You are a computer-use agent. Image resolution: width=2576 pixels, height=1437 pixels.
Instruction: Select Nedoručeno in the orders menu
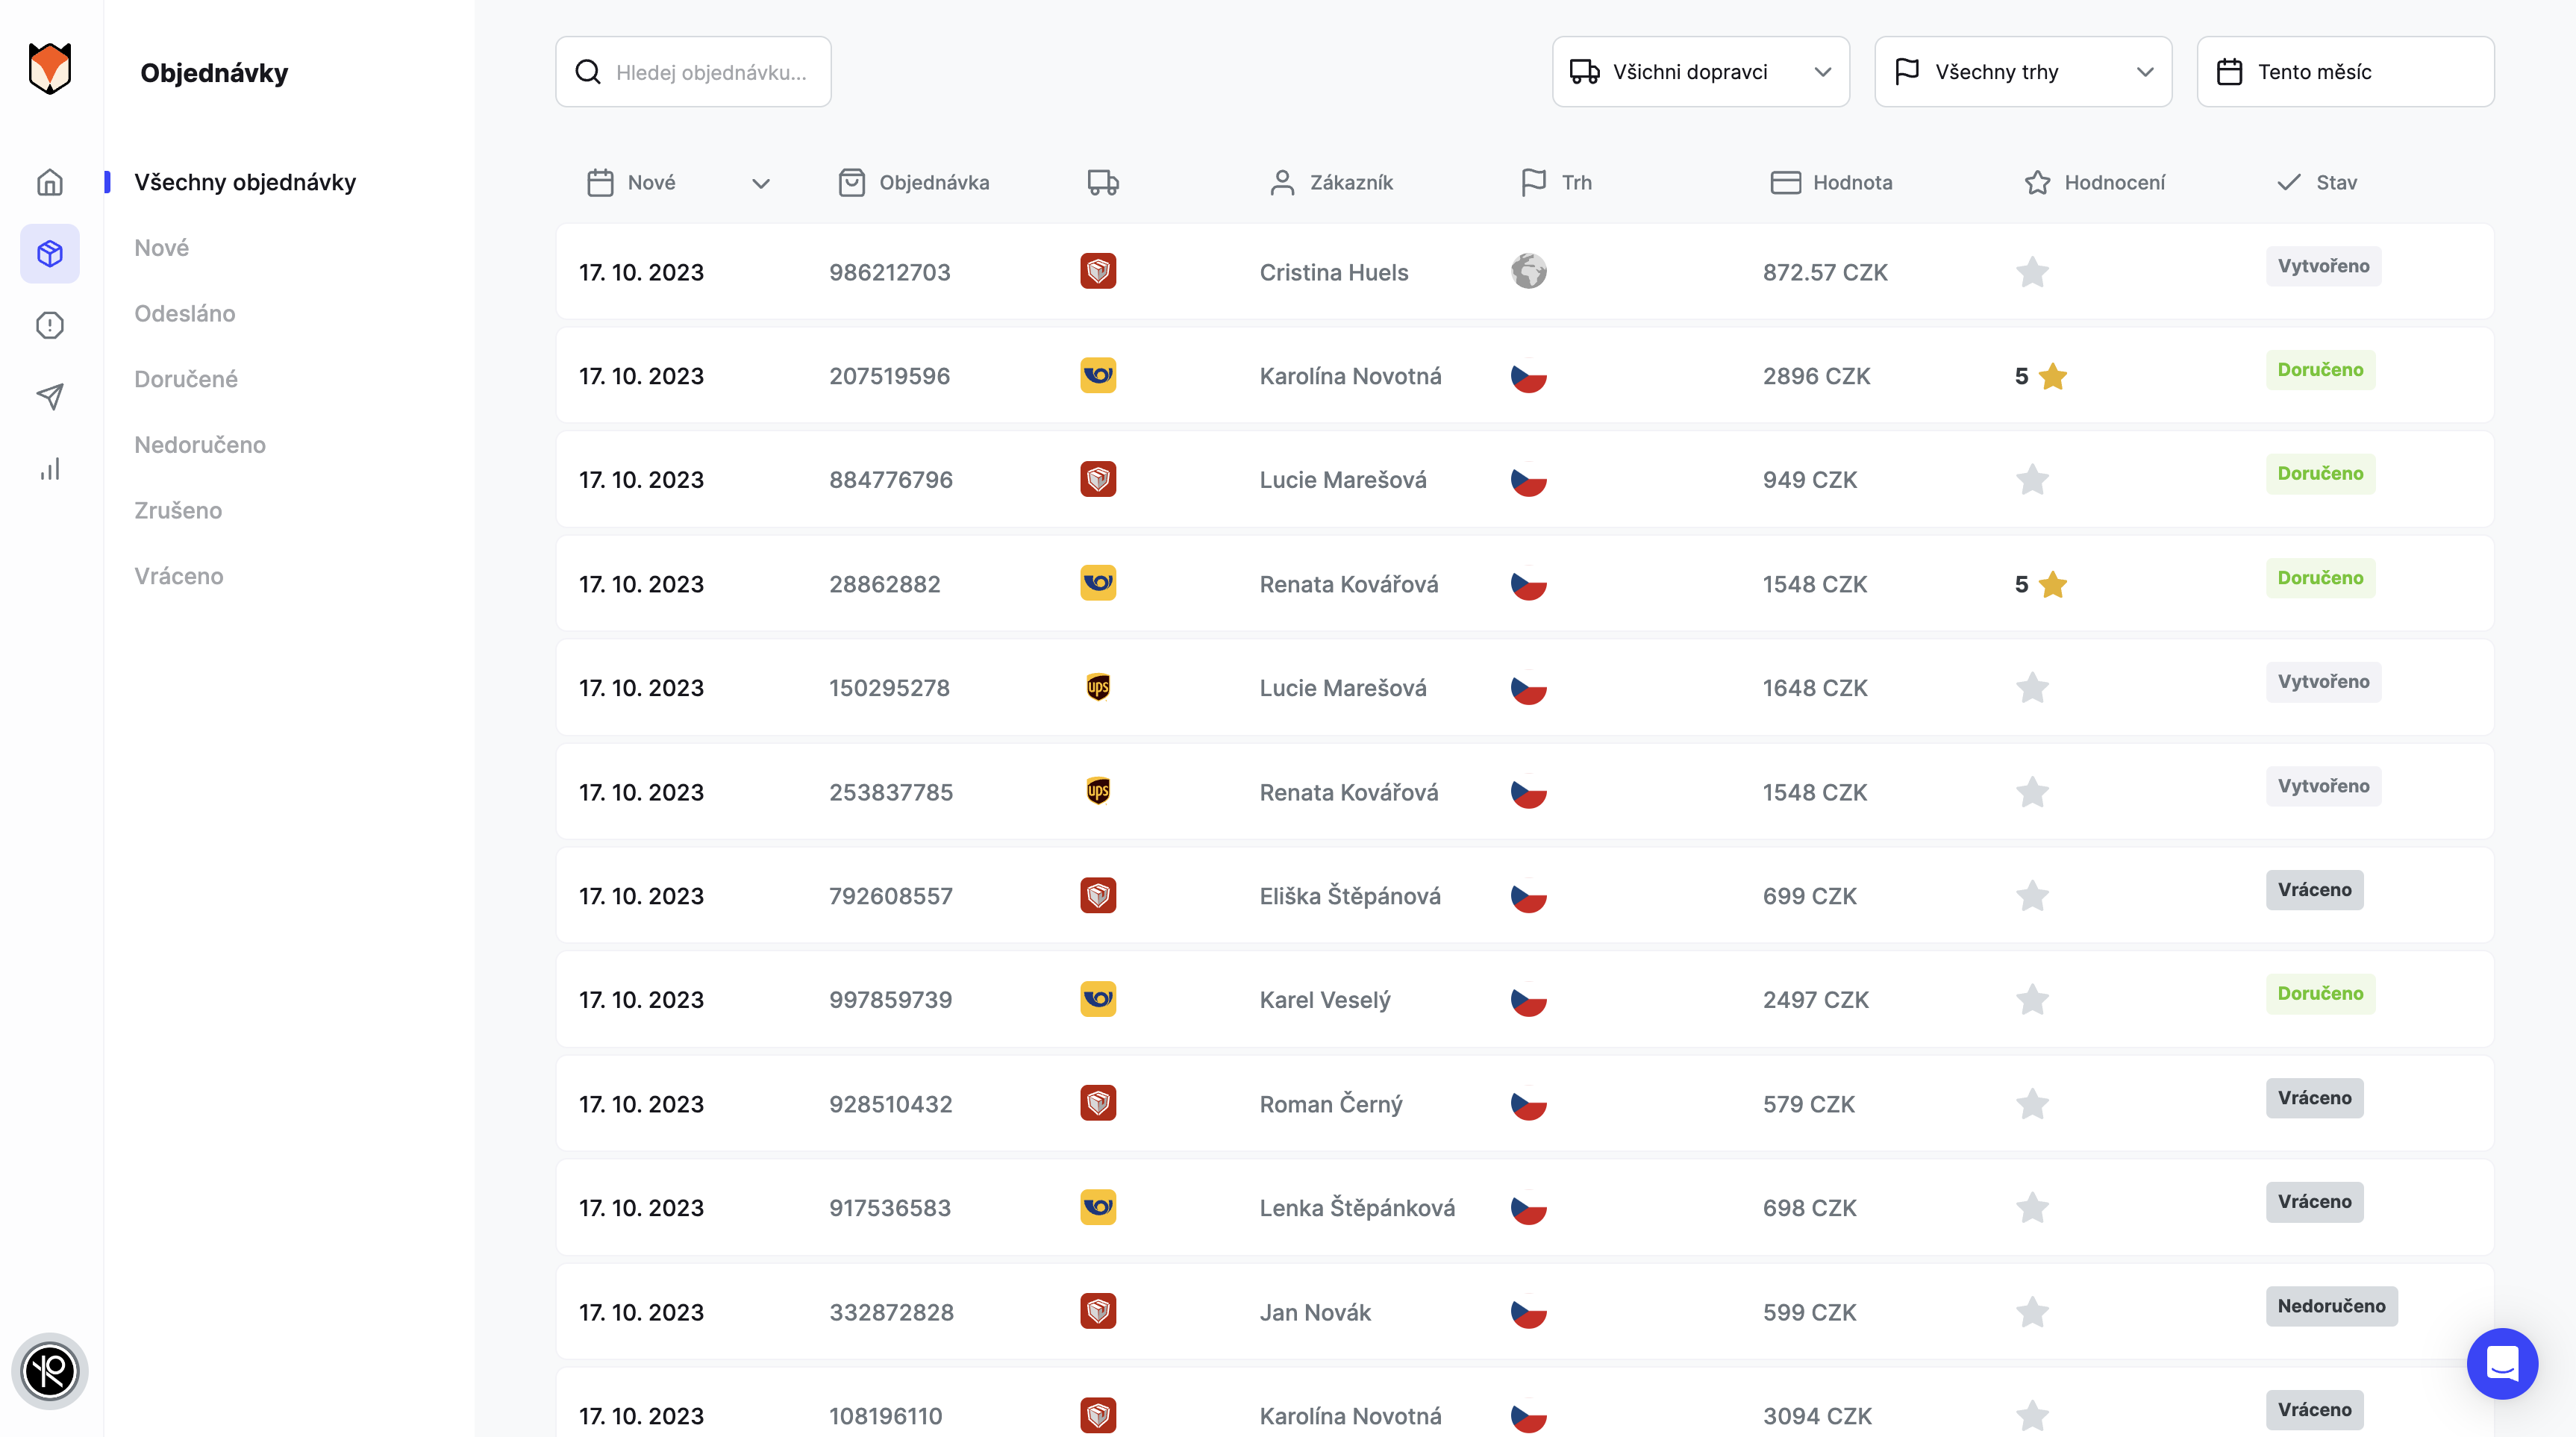200,444
